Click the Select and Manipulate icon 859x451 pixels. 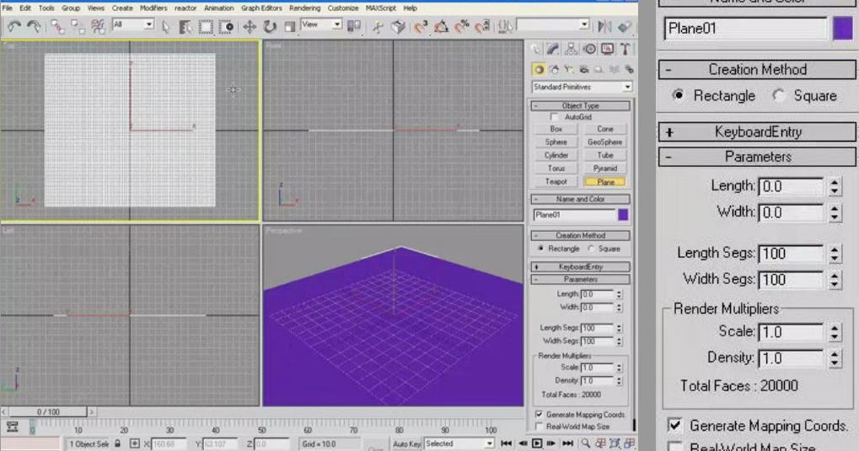tap(378, 26)
